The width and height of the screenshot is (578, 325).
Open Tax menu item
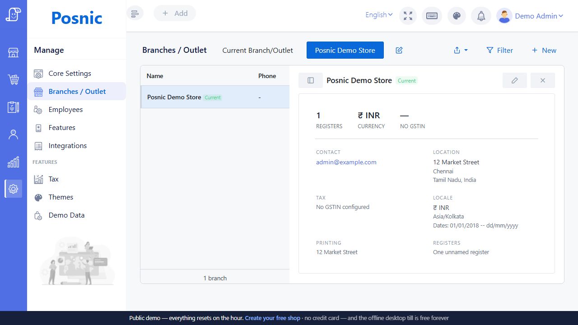coord(76,179)
